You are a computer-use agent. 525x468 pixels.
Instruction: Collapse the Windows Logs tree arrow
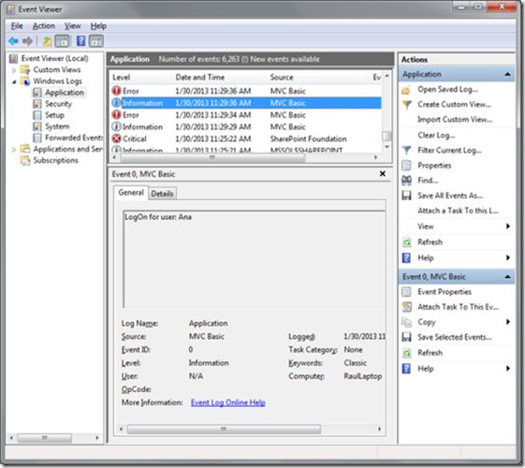click(x=14, y=81)
